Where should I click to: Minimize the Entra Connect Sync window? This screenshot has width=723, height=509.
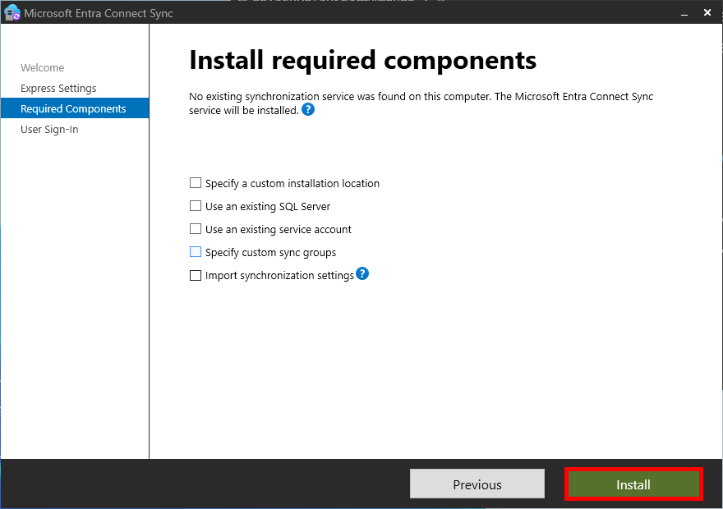click(x=684, y=14)
